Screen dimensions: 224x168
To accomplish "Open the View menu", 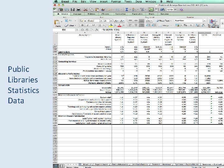I will [93, 2].
